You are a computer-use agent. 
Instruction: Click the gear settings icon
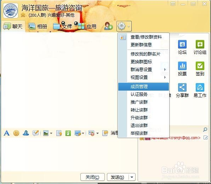[x=121, y=26]
